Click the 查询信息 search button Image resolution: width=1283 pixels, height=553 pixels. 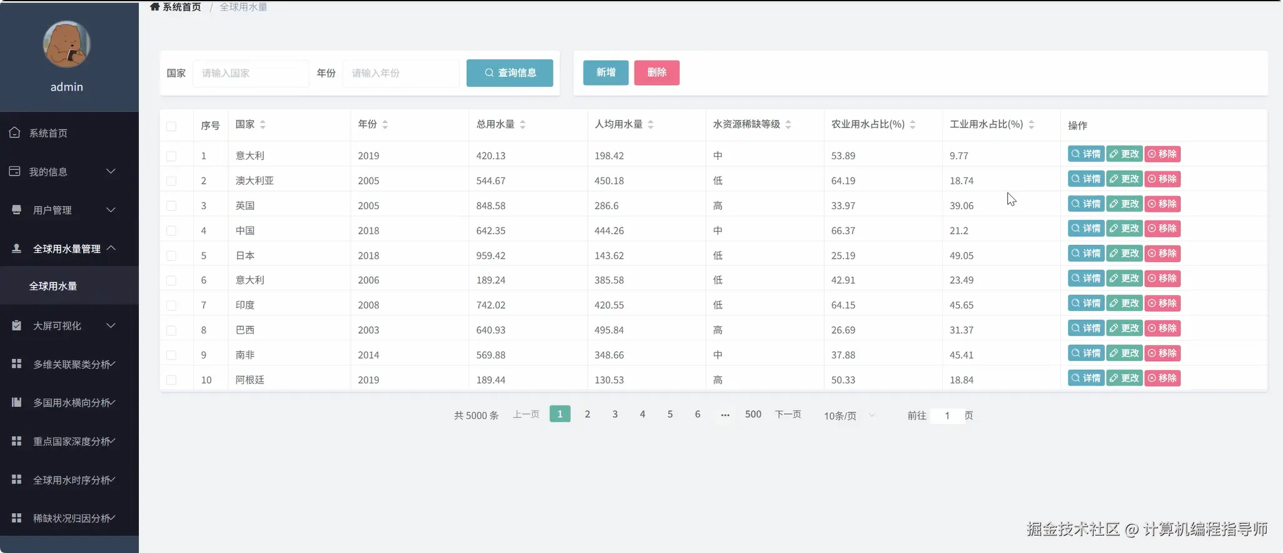[510, 73]
